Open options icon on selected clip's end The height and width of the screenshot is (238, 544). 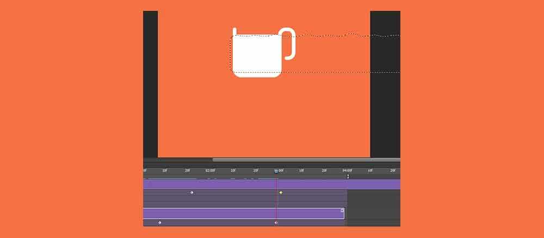click(342, 210)
